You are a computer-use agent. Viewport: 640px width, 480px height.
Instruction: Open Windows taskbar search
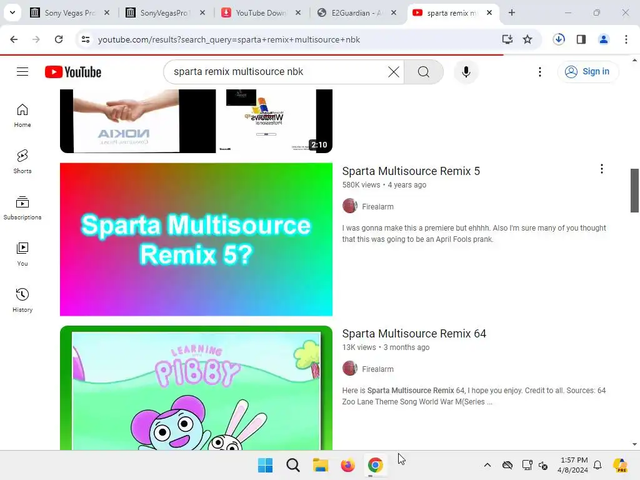pyautogui.click(x=292, y=465)
